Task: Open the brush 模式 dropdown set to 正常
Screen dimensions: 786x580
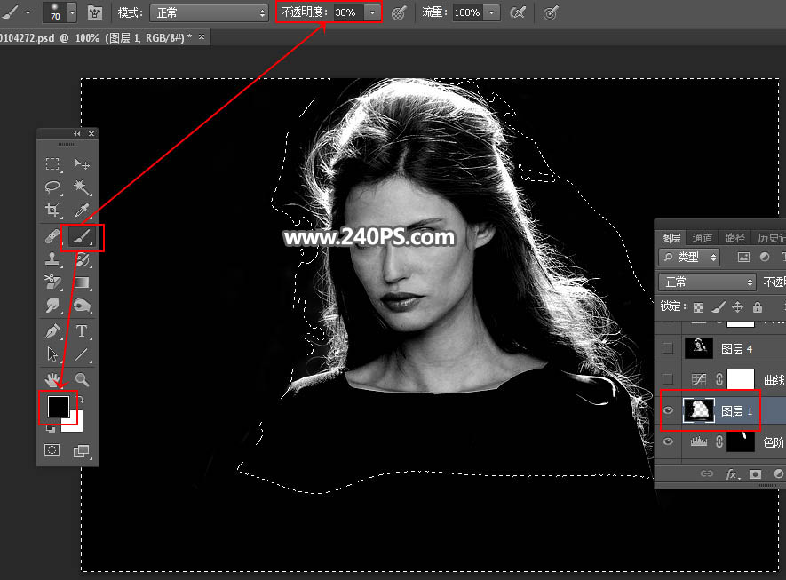Action: pyautogui.click(x=209, y=13)
